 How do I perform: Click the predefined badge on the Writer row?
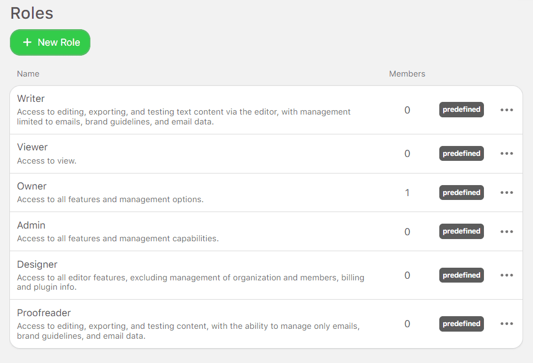pyautogui.click(x=461, y=110)
